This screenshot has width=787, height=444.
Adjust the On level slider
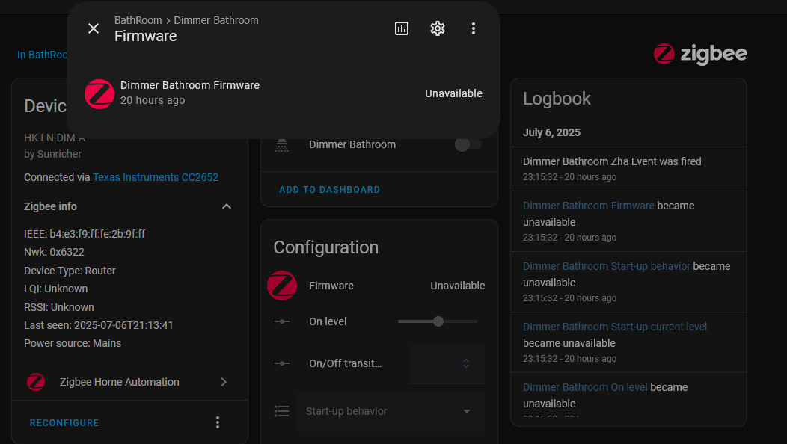tap(438, 321)
